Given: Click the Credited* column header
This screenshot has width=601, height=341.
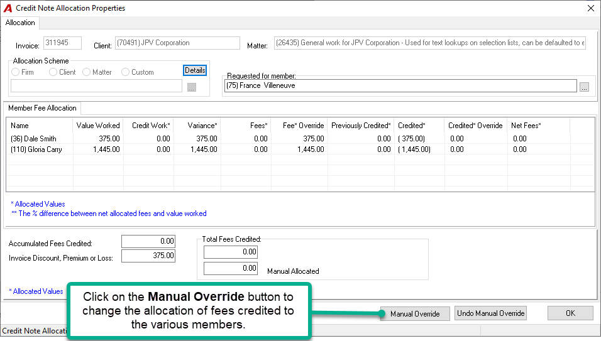Looking at the screenshot, I should pyautogui.click(x=419, y=126).
